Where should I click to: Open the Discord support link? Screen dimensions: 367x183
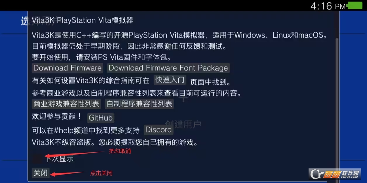158,130
